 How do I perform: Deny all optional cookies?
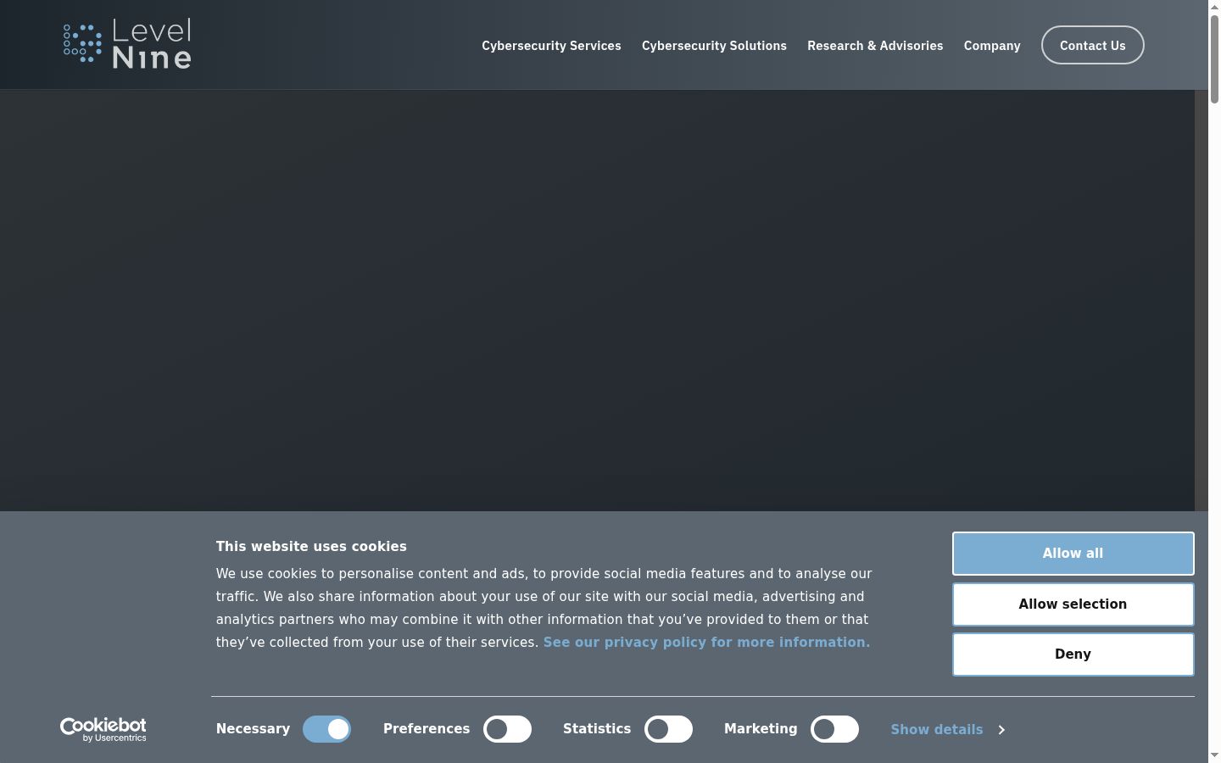1073,654
